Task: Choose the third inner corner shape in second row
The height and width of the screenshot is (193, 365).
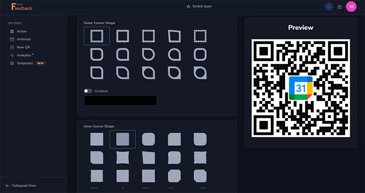Action: click(x=148, y=157)
